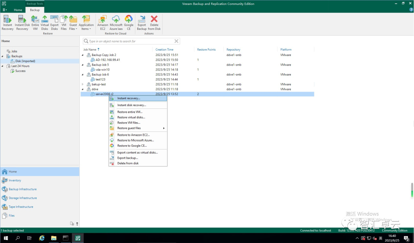This screenshot has width=414, height=243.
Task: Click Instant Disk Recovery ribbon icon
Action: (x=22, y=23)
